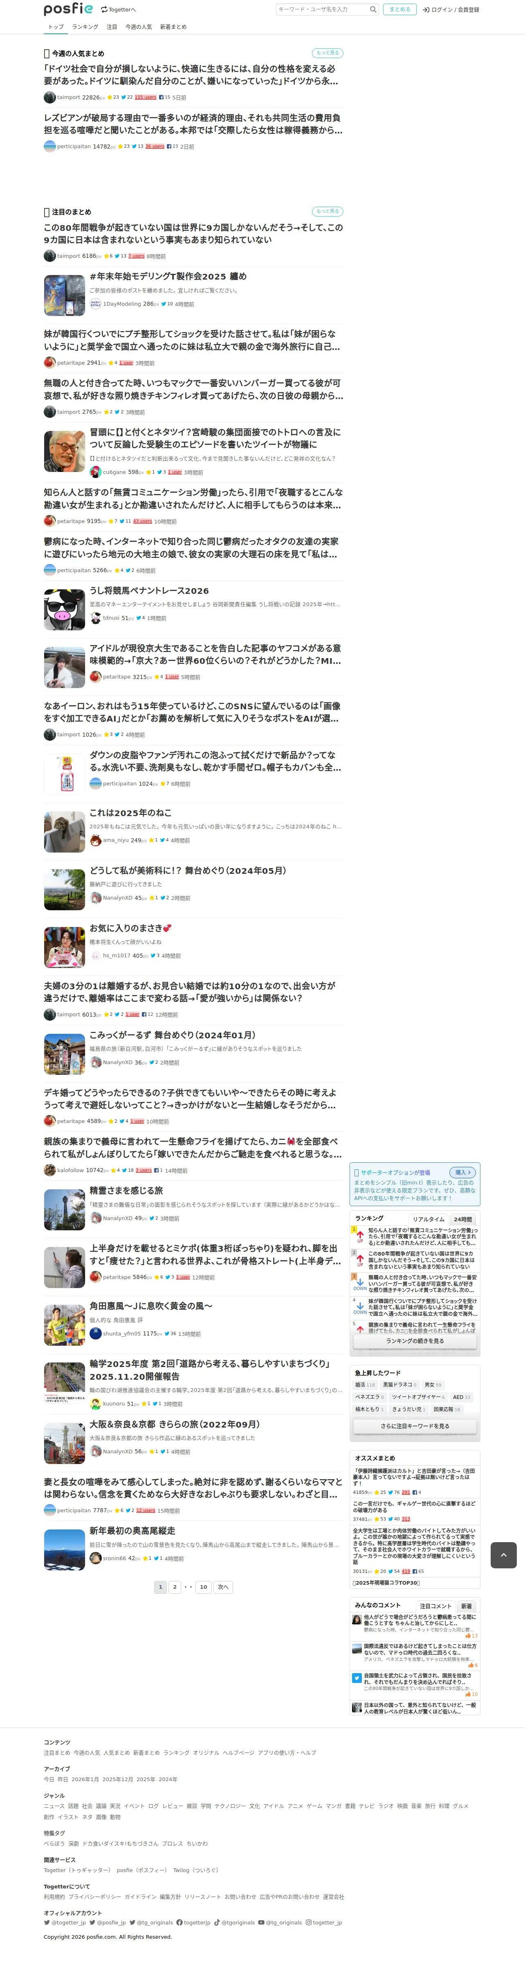Open the Facebook togetterjp footer link
The width and height of the screenshot is (525, 1985).
193,1922
